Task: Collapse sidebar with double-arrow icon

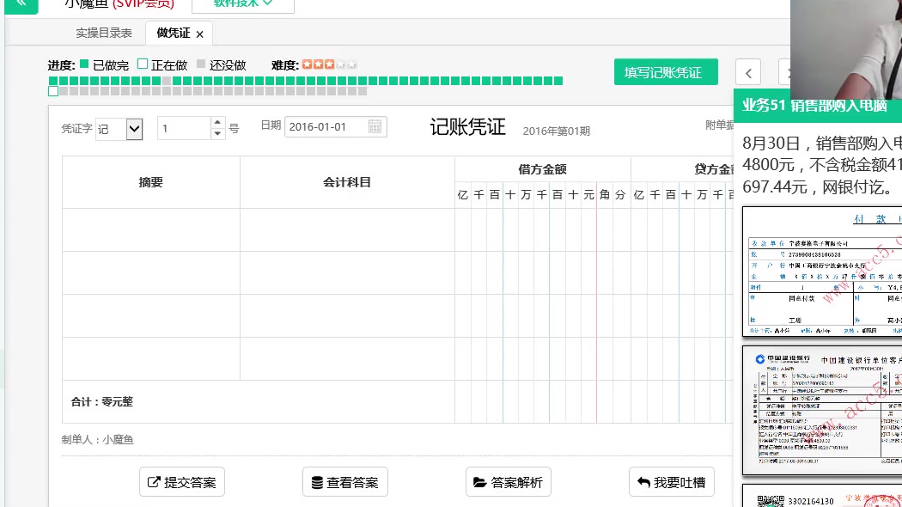Action: [21, 4]
